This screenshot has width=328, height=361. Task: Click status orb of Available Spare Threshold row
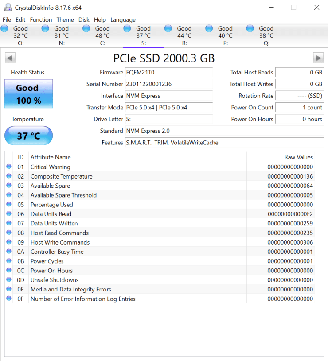pos(9,195)
